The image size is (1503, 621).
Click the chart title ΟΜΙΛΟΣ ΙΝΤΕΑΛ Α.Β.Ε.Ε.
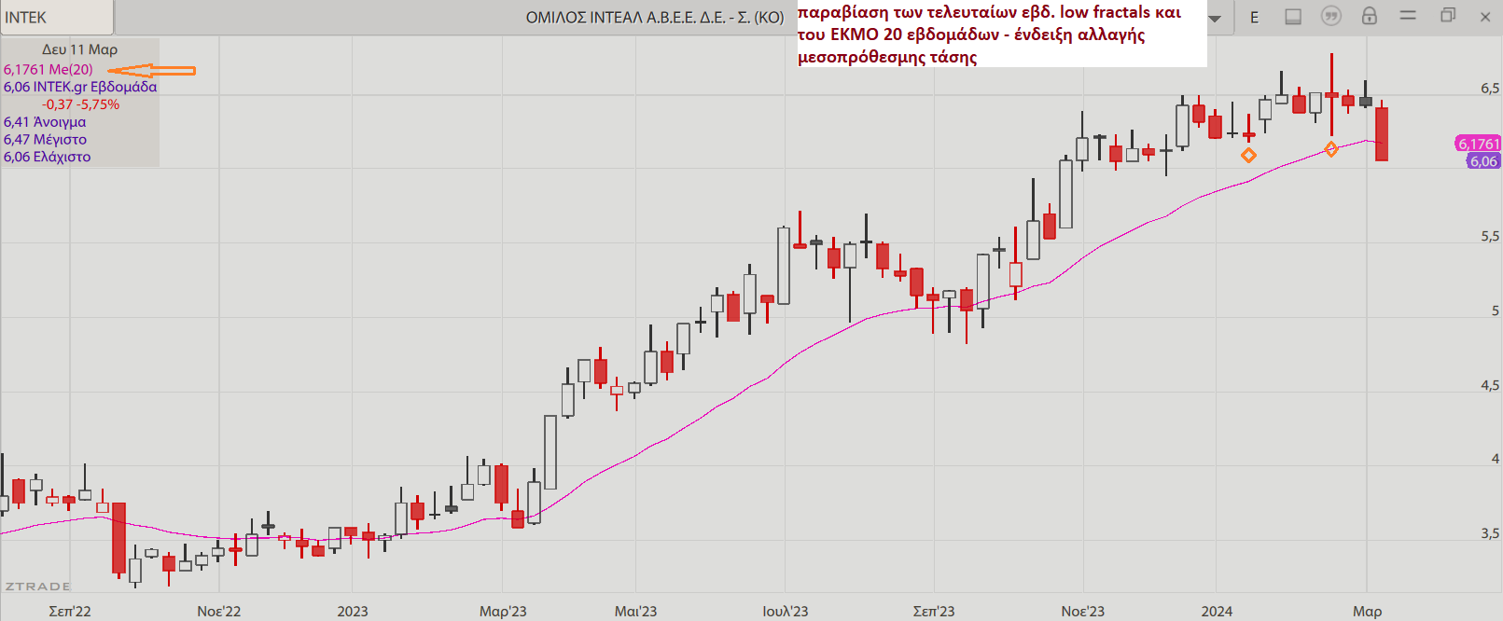click(655, 17)
